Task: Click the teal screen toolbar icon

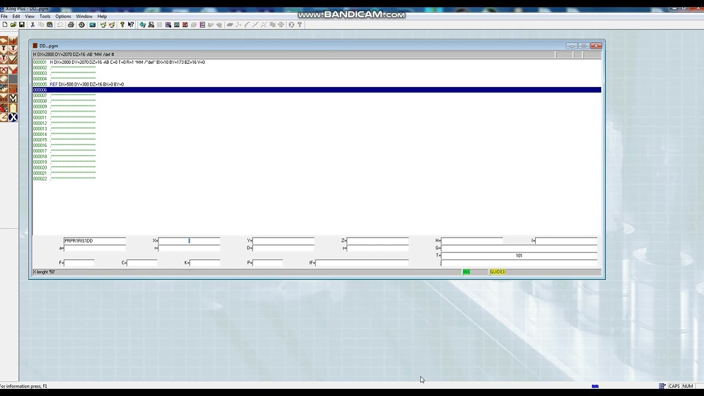Action: [x=92, y=25]
